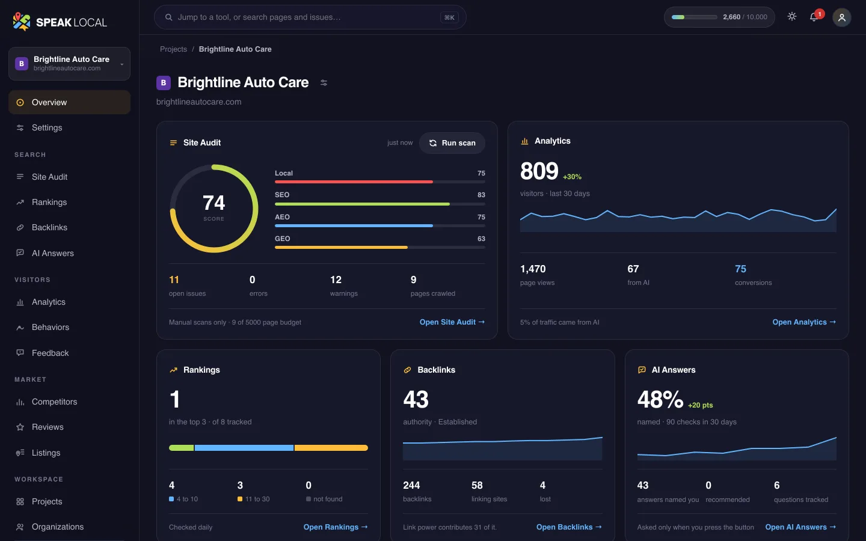Click the "75" conversions value

(x=740, y=269)
